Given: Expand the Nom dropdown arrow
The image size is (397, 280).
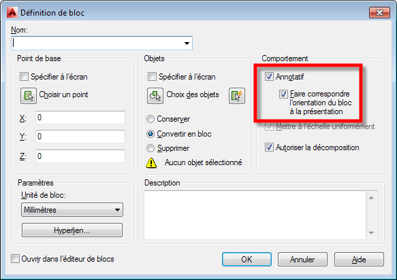Looking at the screenshot, I should (187, 43).
